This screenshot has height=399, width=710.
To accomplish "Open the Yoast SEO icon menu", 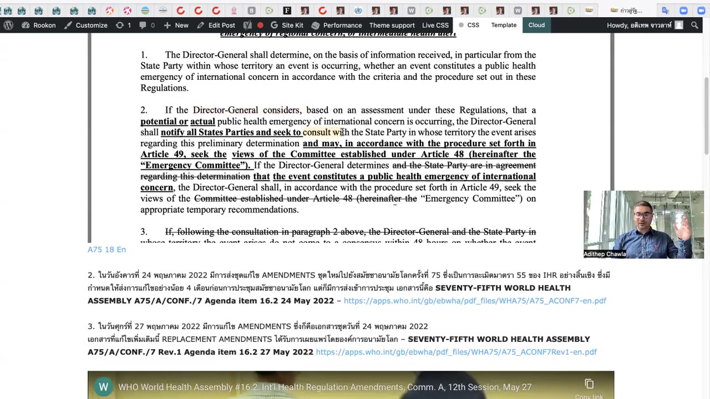I will pyautogui.click(x=247, y=25).
